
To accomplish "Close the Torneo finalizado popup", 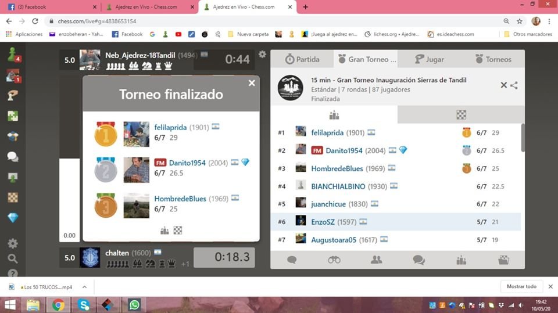I will [252, 83].
